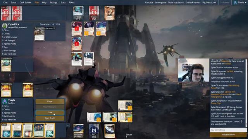Click the Paperclip link in chat log

point(225,61)
